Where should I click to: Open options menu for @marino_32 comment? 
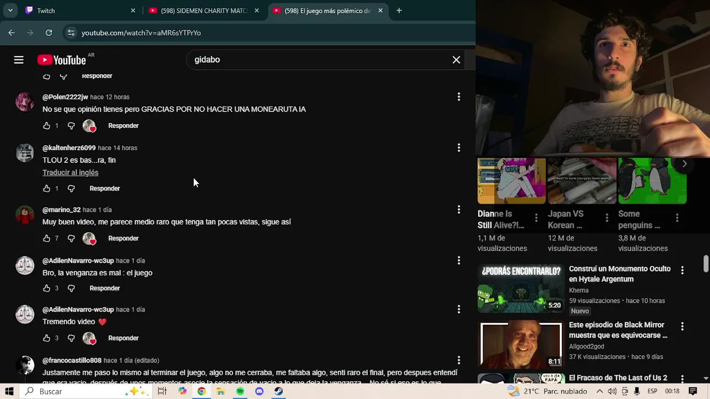click(x=459, y=209)
